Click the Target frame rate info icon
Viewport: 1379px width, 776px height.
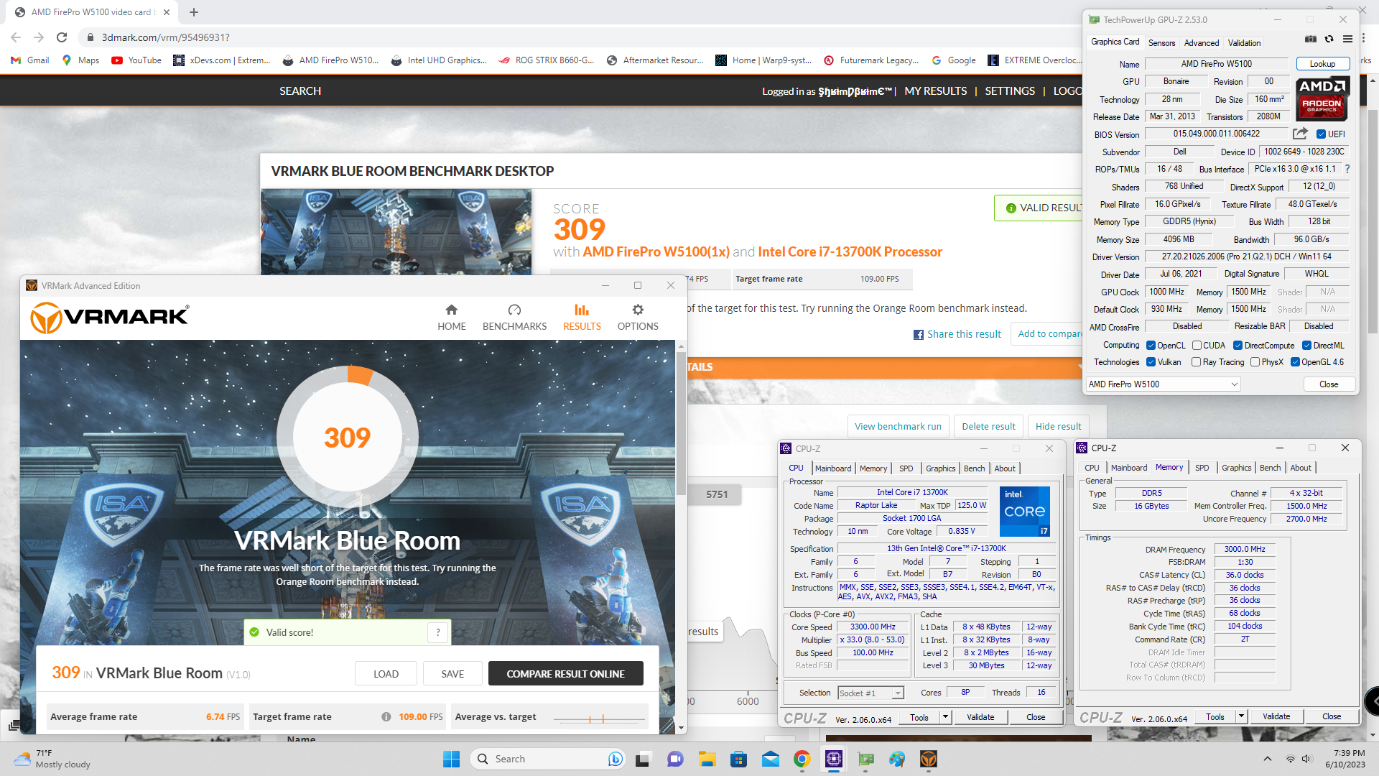click(x=386, y=716)
